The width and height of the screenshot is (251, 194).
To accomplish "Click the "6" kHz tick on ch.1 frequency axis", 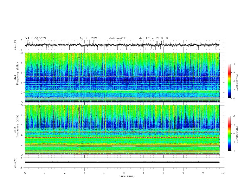I will click(x=22, y=73).
